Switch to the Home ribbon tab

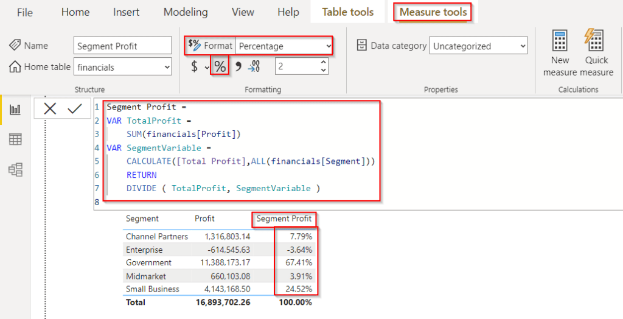point(75,12)
